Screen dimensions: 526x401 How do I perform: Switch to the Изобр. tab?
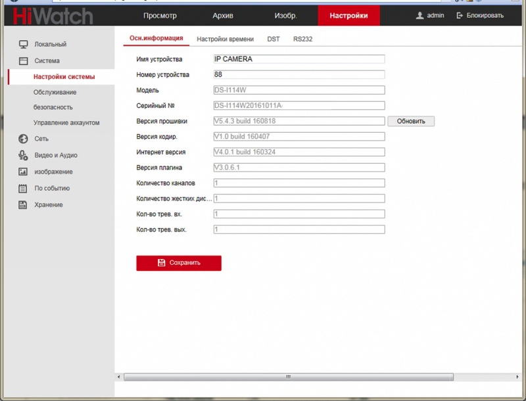pyautogui.click(x=285, y=16)
